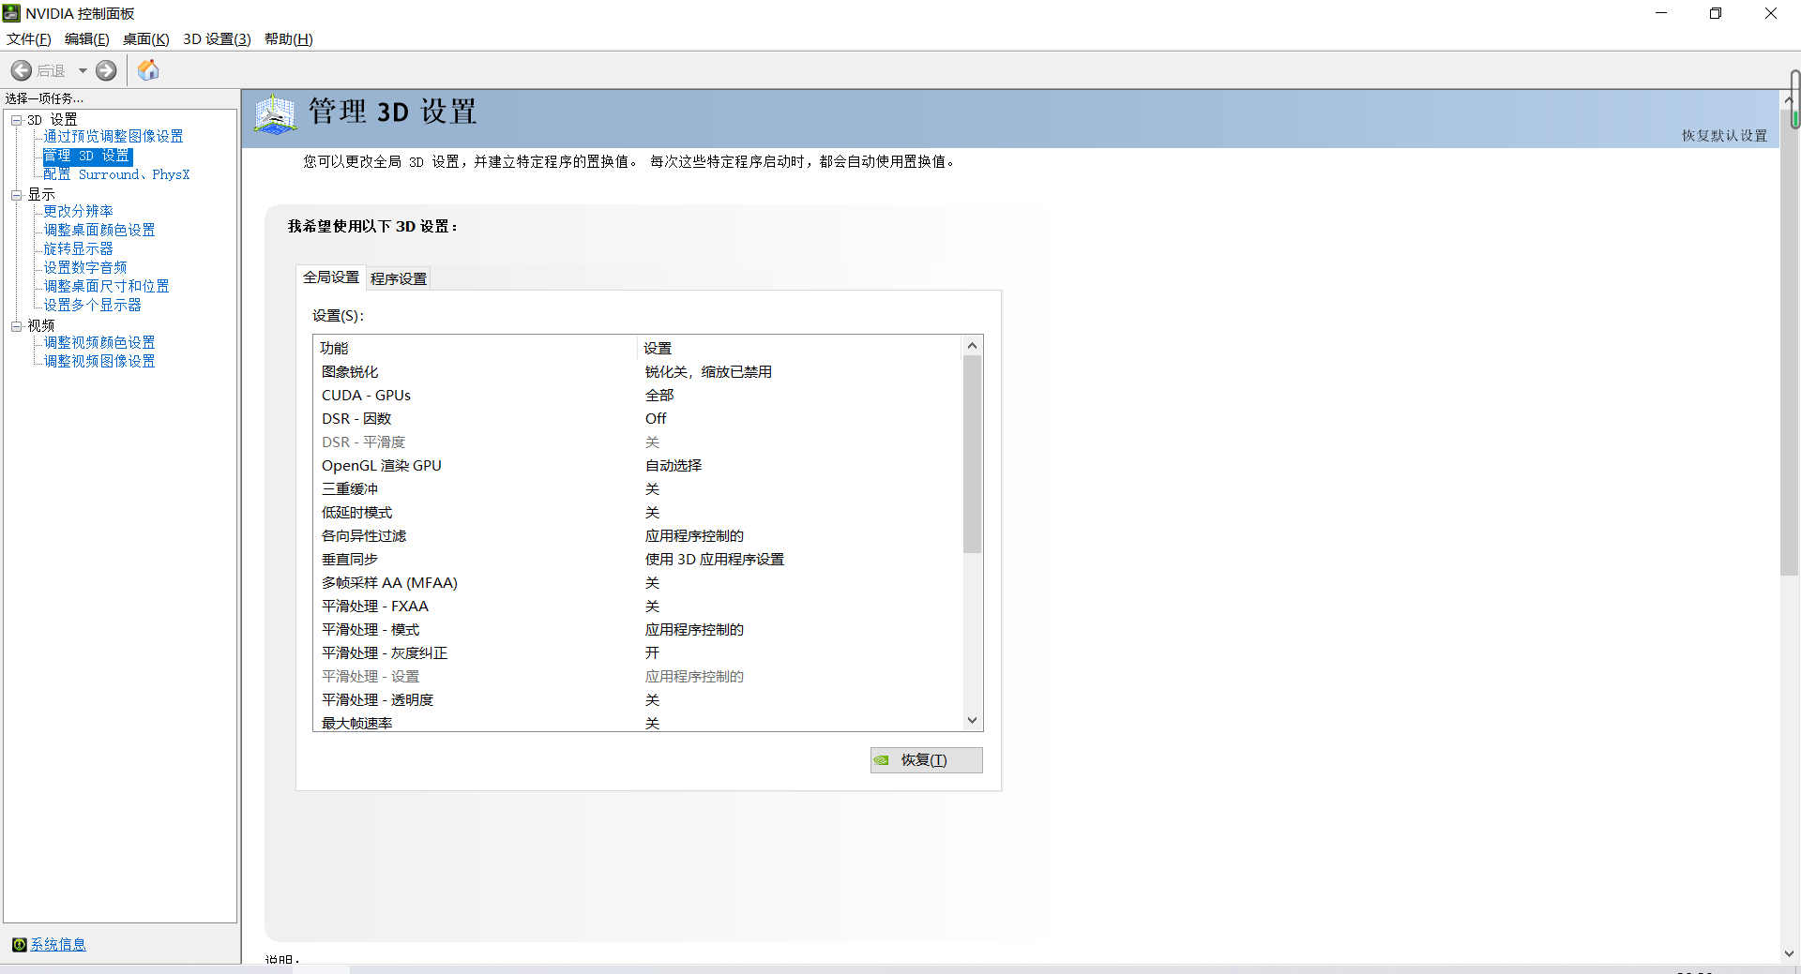Click 恢复默认设置 in the header

tap(1724, 135)
